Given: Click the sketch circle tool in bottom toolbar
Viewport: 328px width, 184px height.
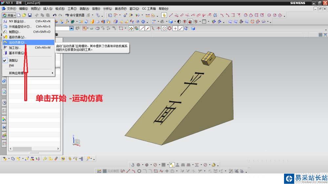Looking at the screenshot, I should coord(139,171).
